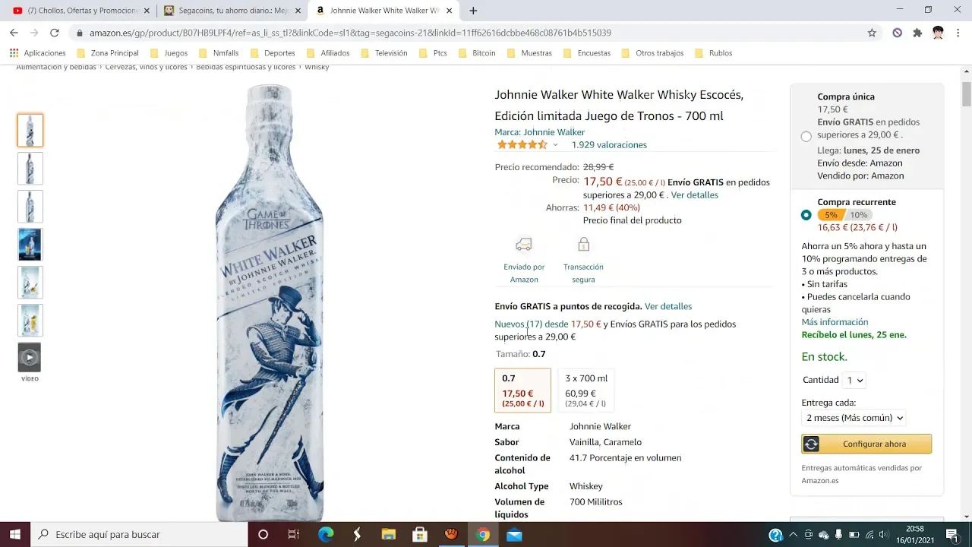Expand the star rating breakdown arrow
This screenshot has height=547, width=972.
[x=555, y=145]
